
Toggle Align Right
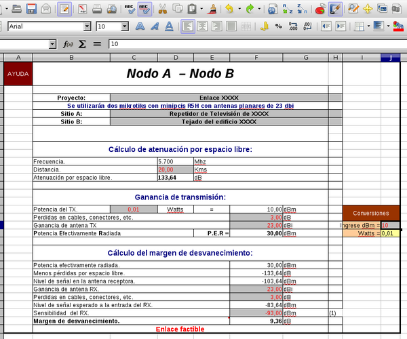(x=217, y=26)
